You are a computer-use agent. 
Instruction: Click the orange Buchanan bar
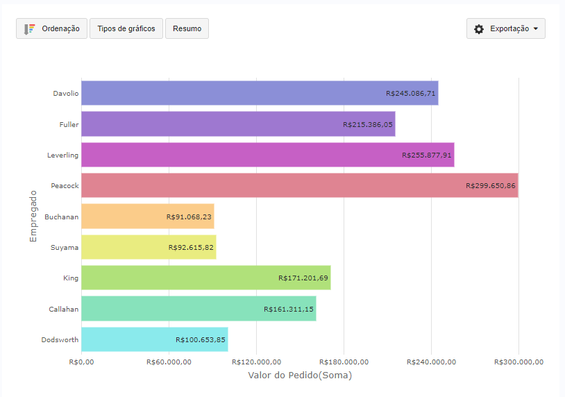pyautogui.click(x=148, y=216)
